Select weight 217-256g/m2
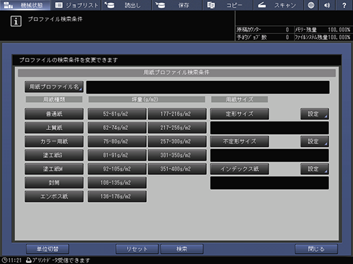This screenshot has width=353, height=264. (177, 128)
